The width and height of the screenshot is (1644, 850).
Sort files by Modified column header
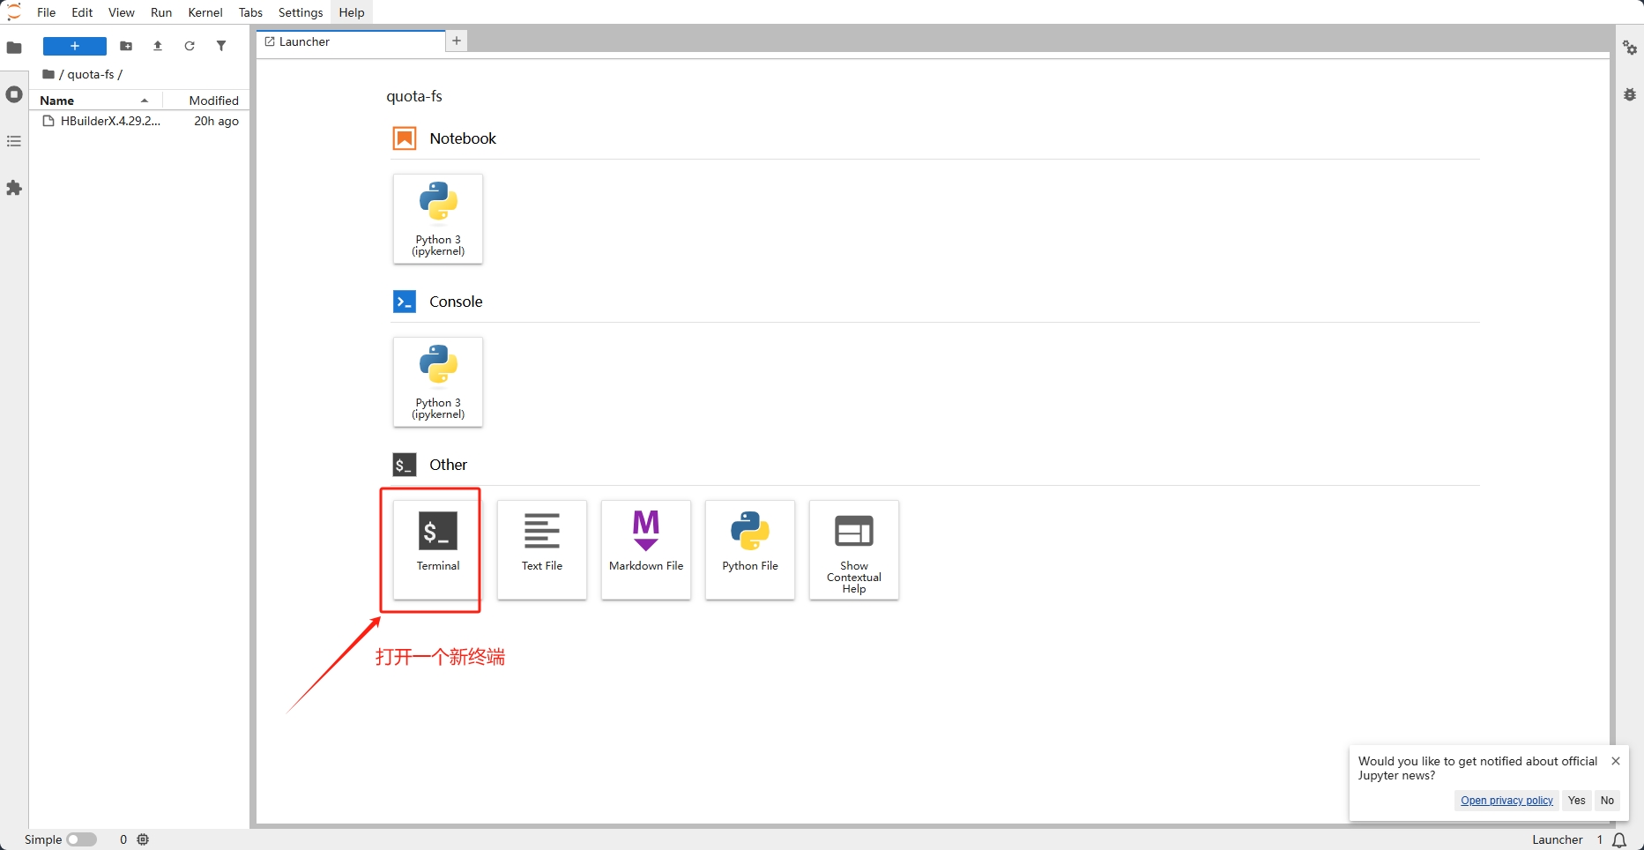pos(207,101)
